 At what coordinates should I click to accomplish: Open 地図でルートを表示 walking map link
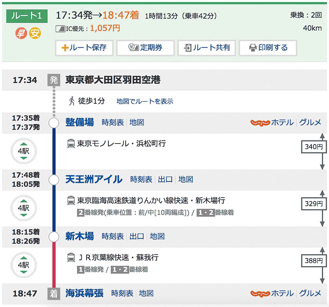click(145, 101)
